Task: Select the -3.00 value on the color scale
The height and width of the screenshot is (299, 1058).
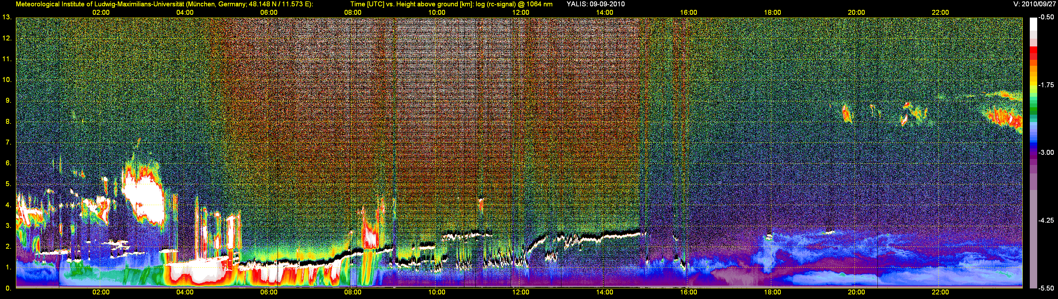Action: [1046, 152]
